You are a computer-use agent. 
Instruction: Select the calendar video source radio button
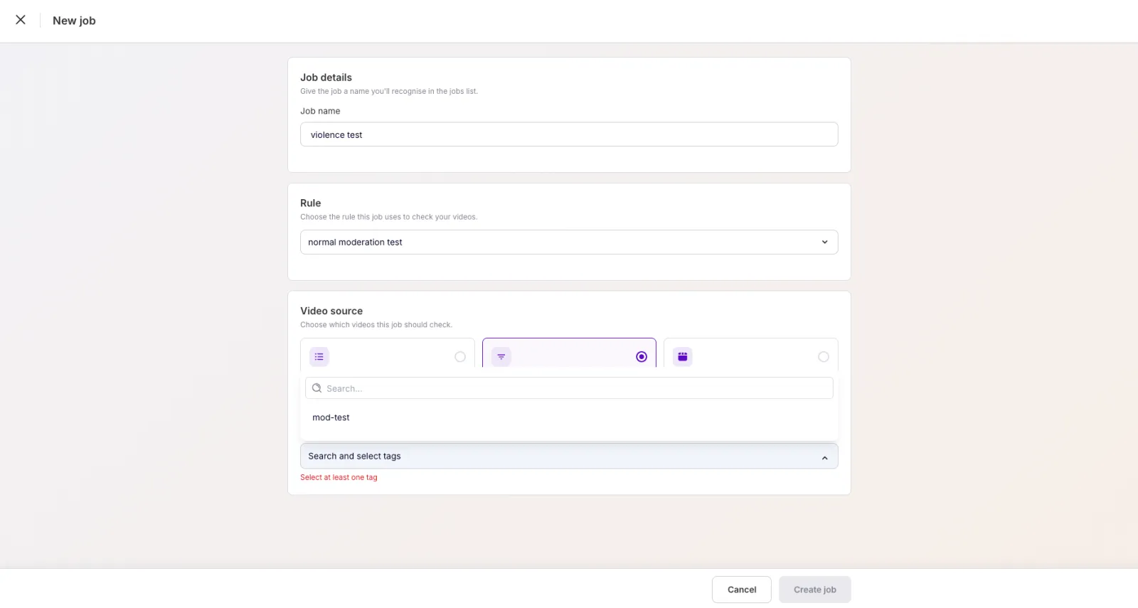click(x=824, y=357)
